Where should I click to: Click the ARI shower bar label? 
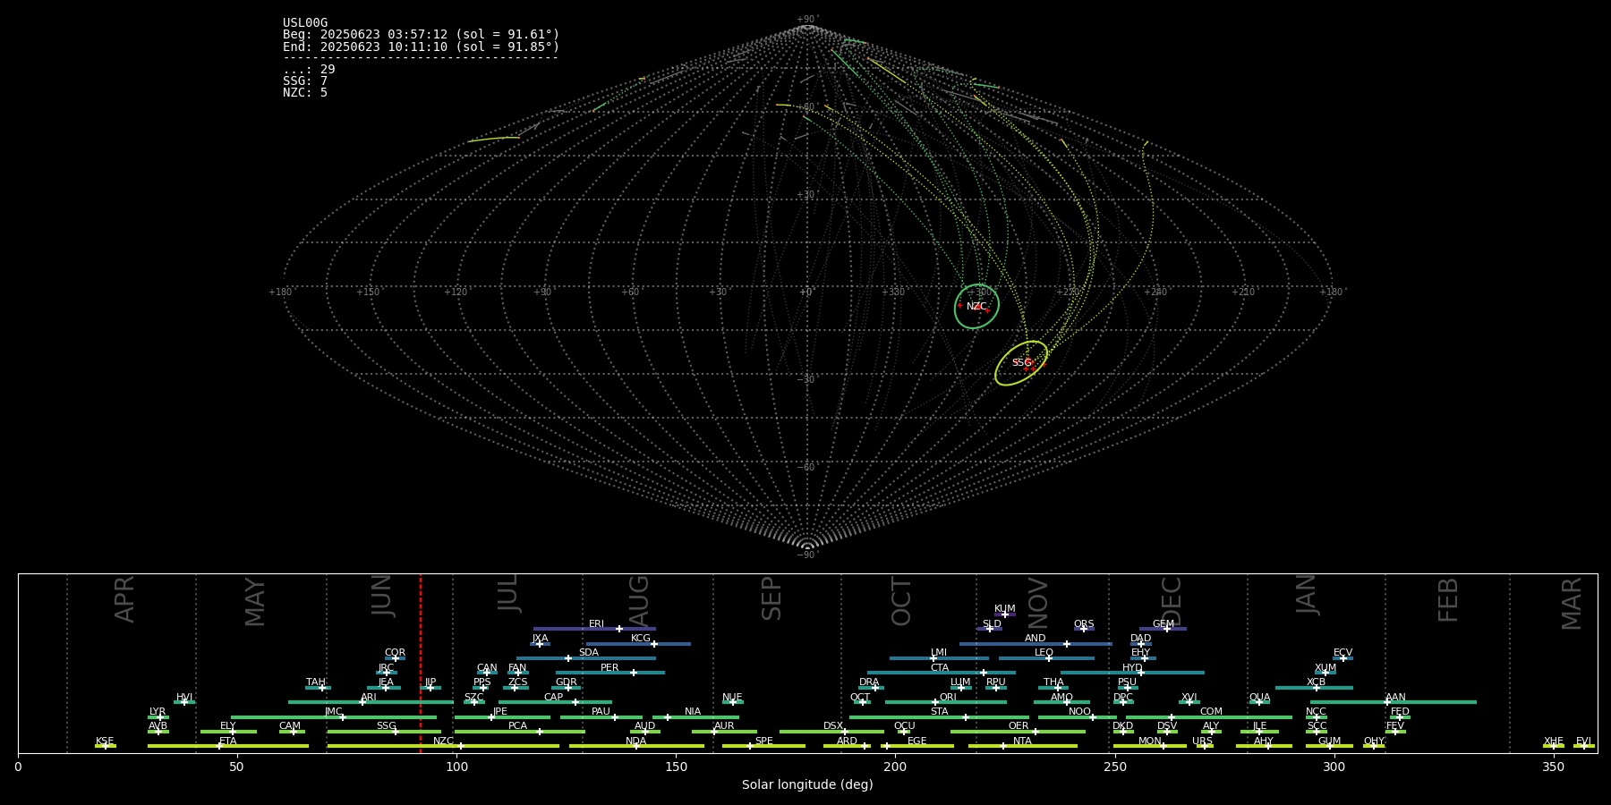[369, 698]
